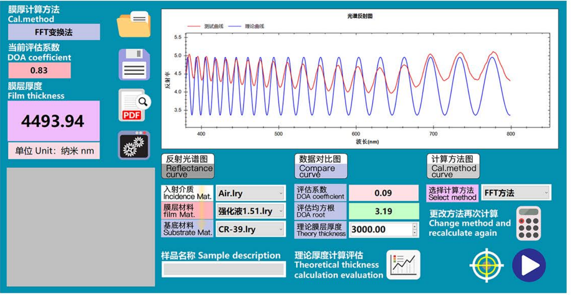Viewport: 571px width, 295px height.
Task: Click the DOA coefficient value 0.83
Action: point(39,70)
